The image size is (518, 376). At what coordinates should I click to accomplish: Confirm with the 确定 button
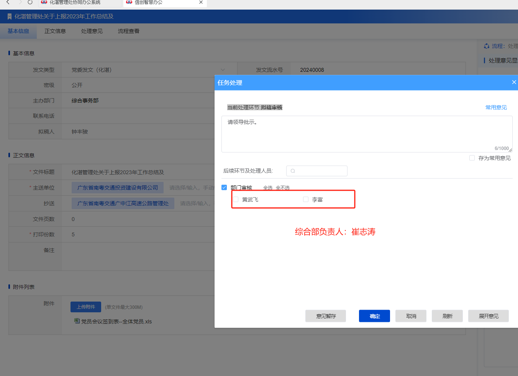pos(374,316)
